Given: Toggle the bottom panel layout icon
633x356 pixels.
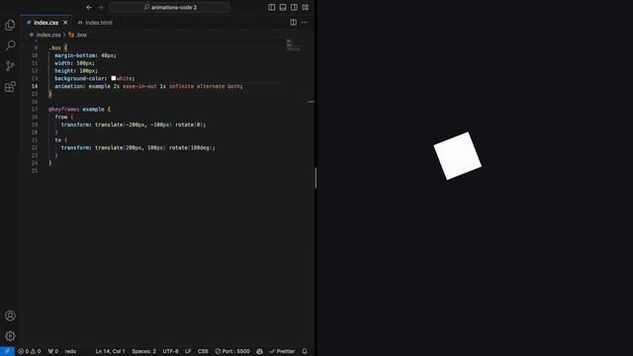Looking at the screenshot, I should tap(283, 7).
